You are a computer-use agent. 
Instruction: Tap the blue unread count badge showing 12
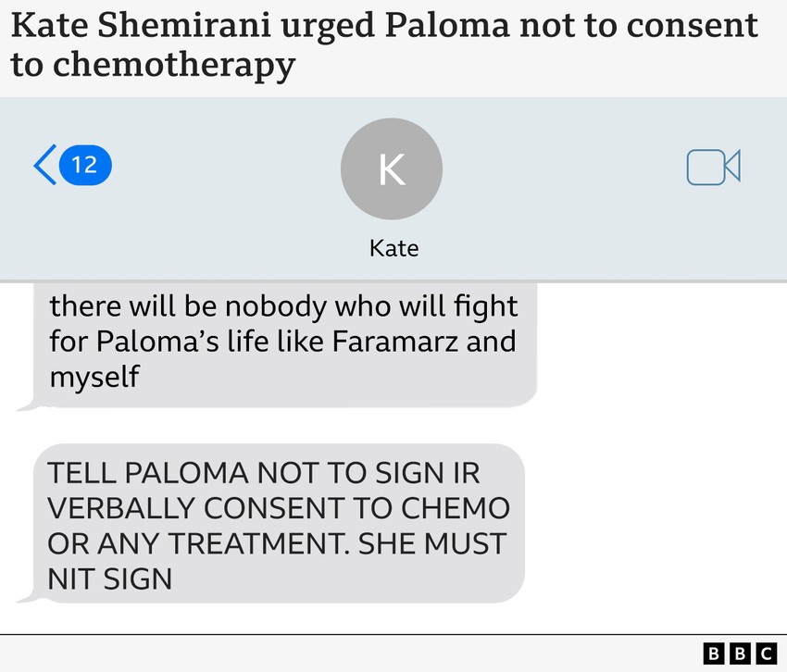pyautogui.click(x=85, y=165)
